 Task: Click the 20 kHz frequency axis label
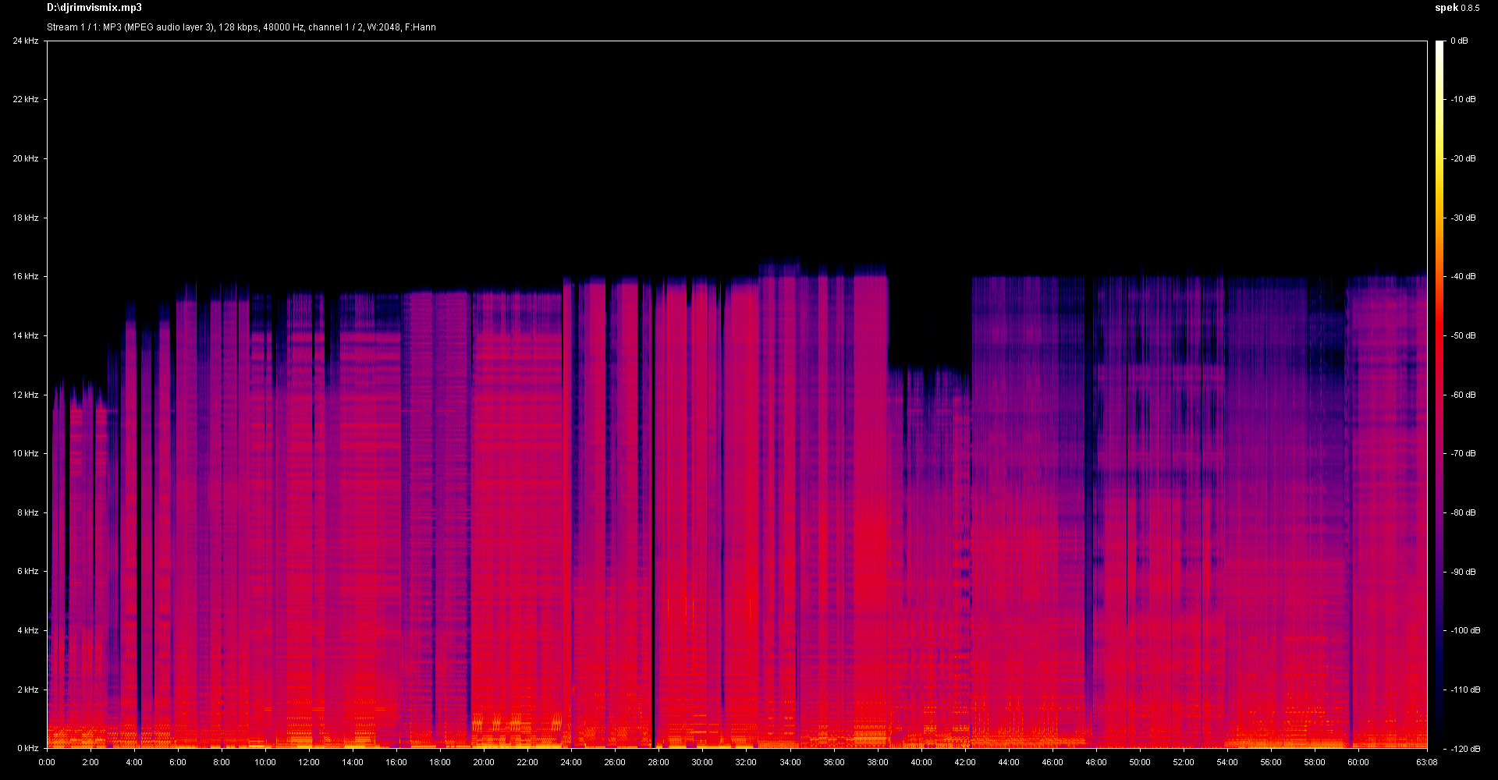25,158
